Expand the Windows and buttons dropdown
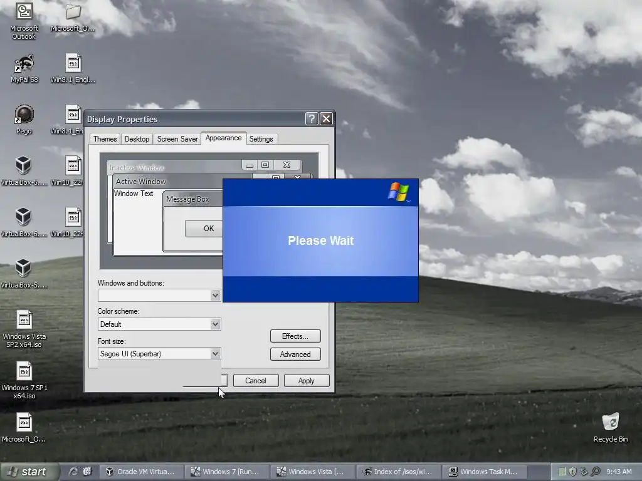The image size is (642, 481). point(215,296)
